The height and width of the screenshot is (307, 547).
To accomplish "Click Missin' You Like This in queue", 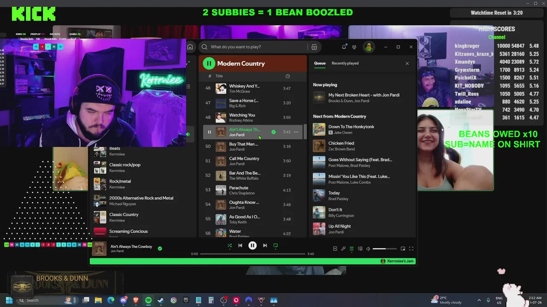I will (362, 179).
